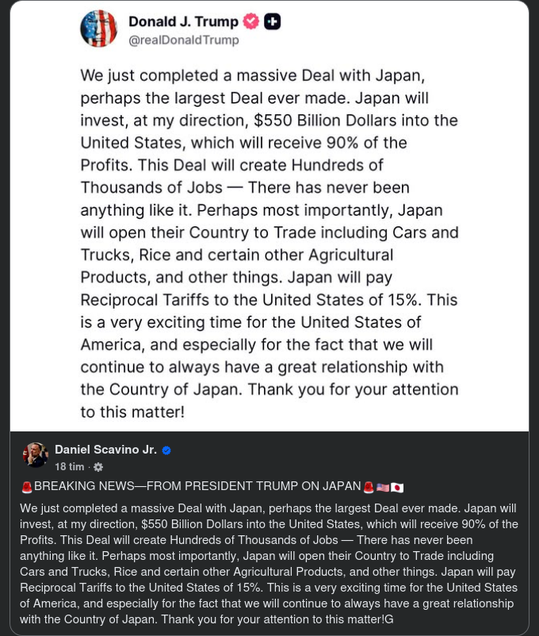Click Daniel Scavino Jr.'s circular profile photo
The width and height of the screenshot is (539, 636).
tap(34, 454)
